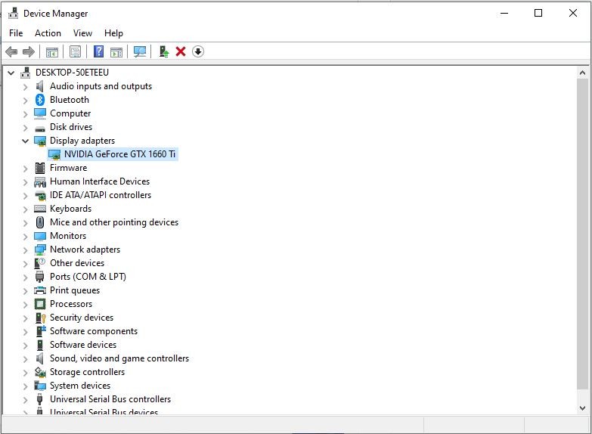Click the NVIDIA GeForce adapter icon
Screen dimensions: 592x434
[54, 154]
